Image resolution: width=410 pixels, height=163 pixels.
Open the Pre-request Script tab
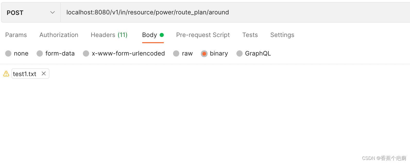click(203, 35)
